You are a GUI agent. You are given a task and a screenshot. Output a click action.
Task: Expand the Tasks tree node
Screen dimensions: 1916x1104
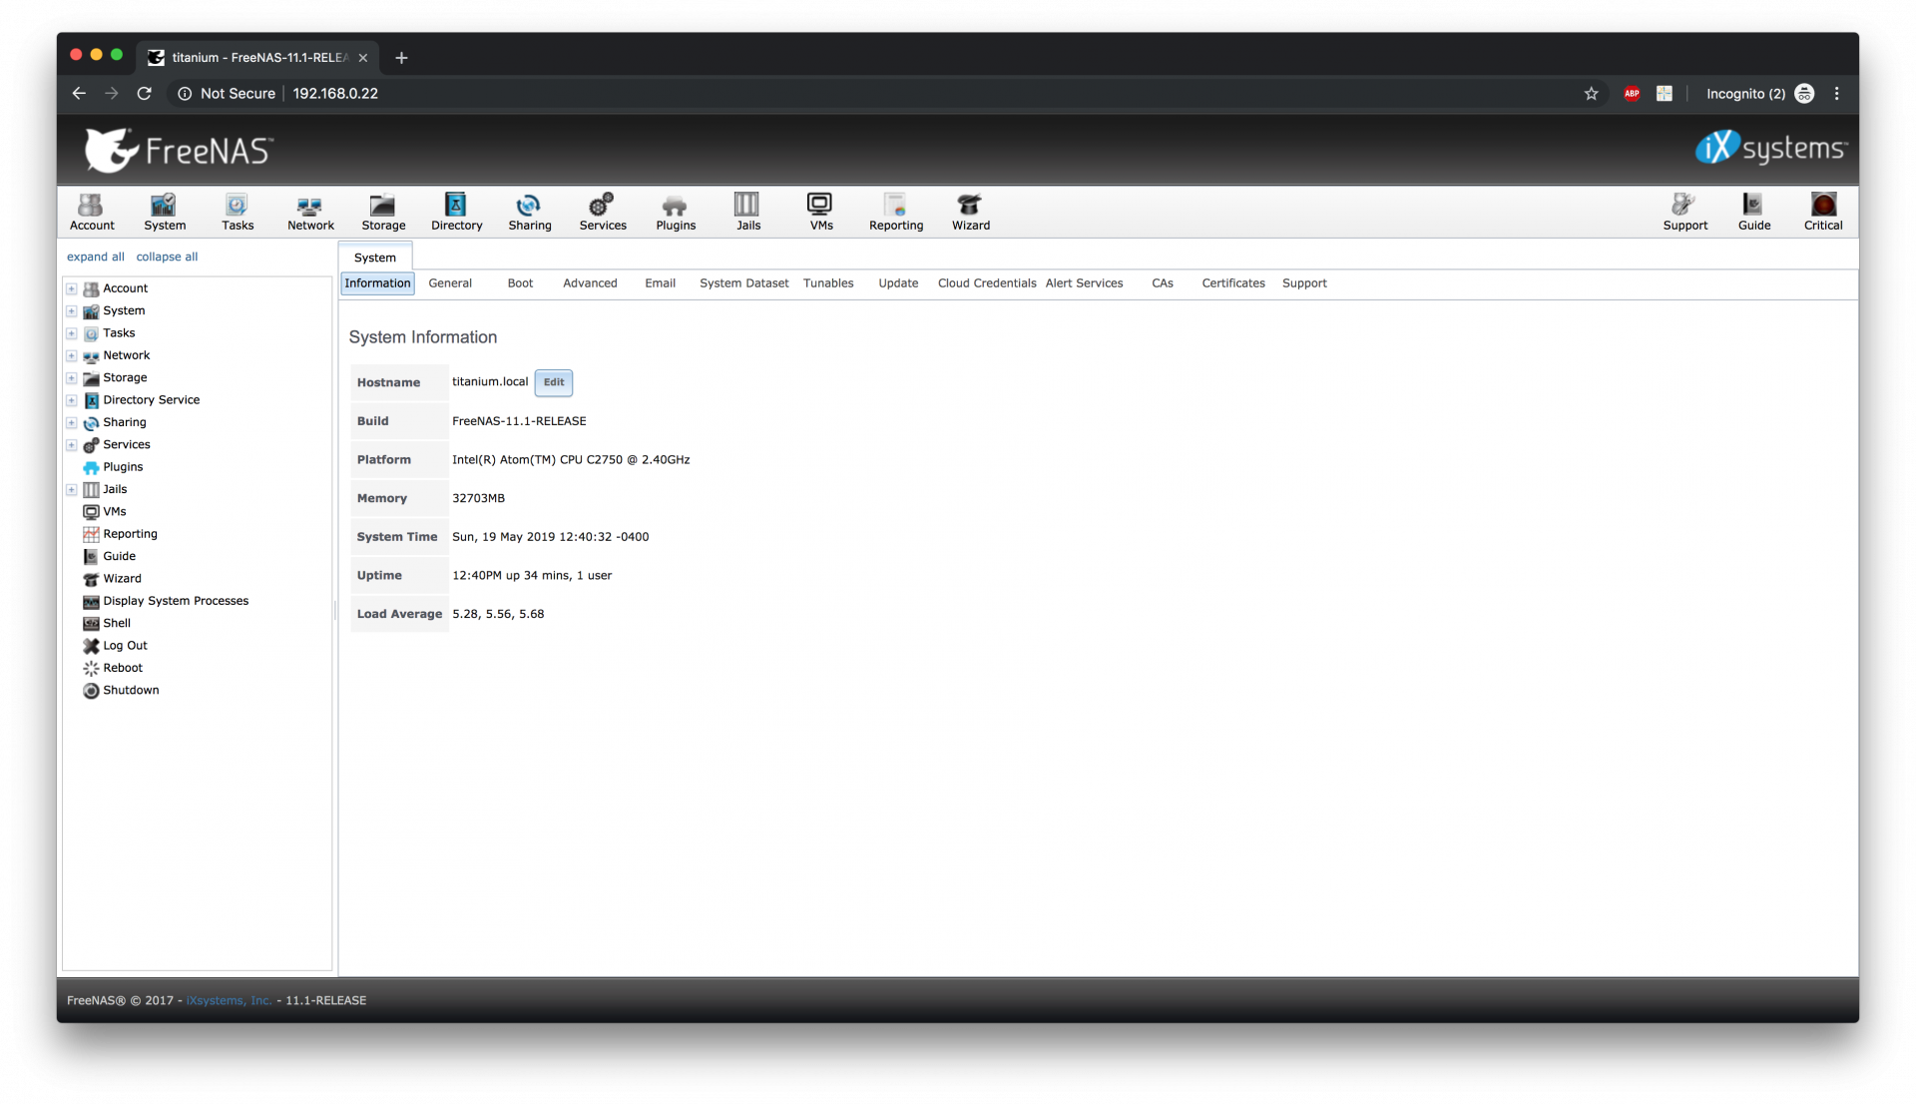click(x=72, y=333)
